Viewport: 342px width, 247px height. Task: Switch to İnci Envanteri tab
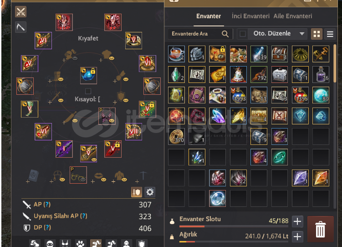click(250, 16)
